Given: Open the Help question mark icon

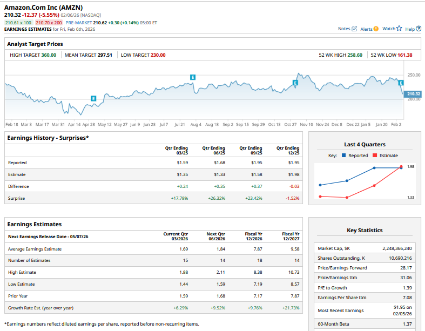Looking at the screenshot, I should click(419, 29).
